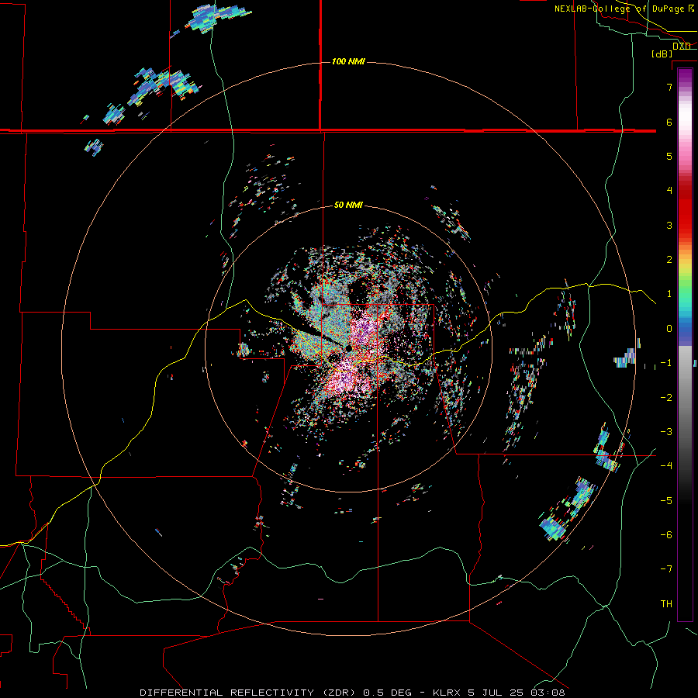Screen dimensions: 698x698
Task: Click the 5 JUL 25 date in caption
Action: click(x=497, y=693)
